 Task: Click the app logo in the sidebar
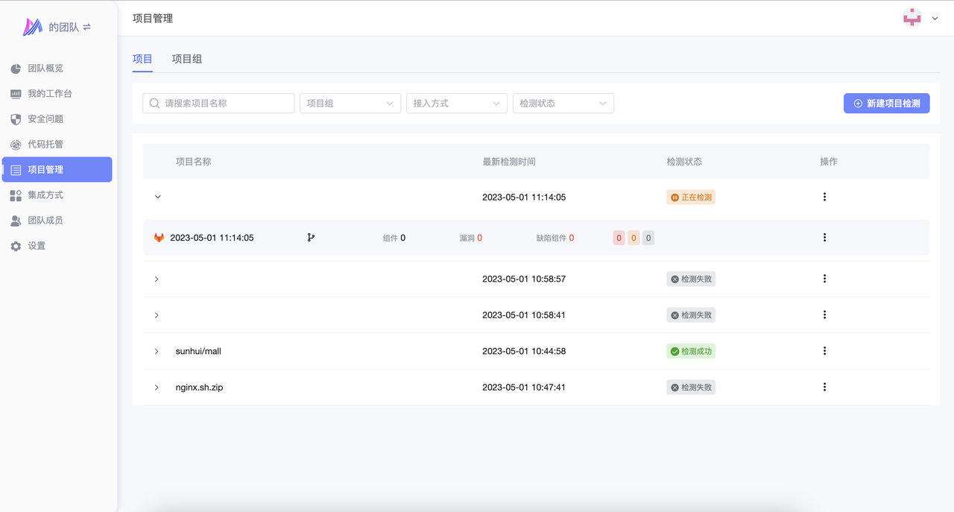coord(33,28)
